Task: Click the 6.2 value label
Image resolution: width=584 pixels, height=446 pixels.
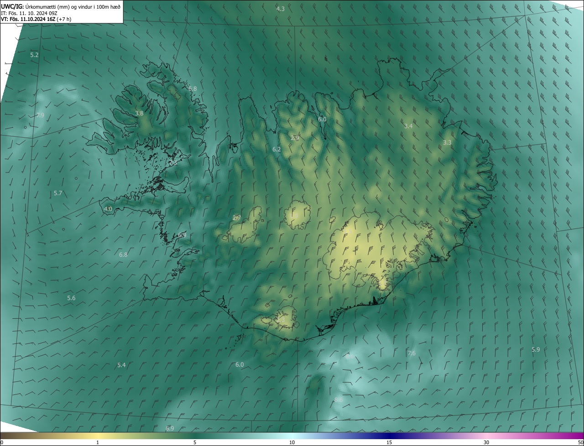Action: (x=276, y=149)
